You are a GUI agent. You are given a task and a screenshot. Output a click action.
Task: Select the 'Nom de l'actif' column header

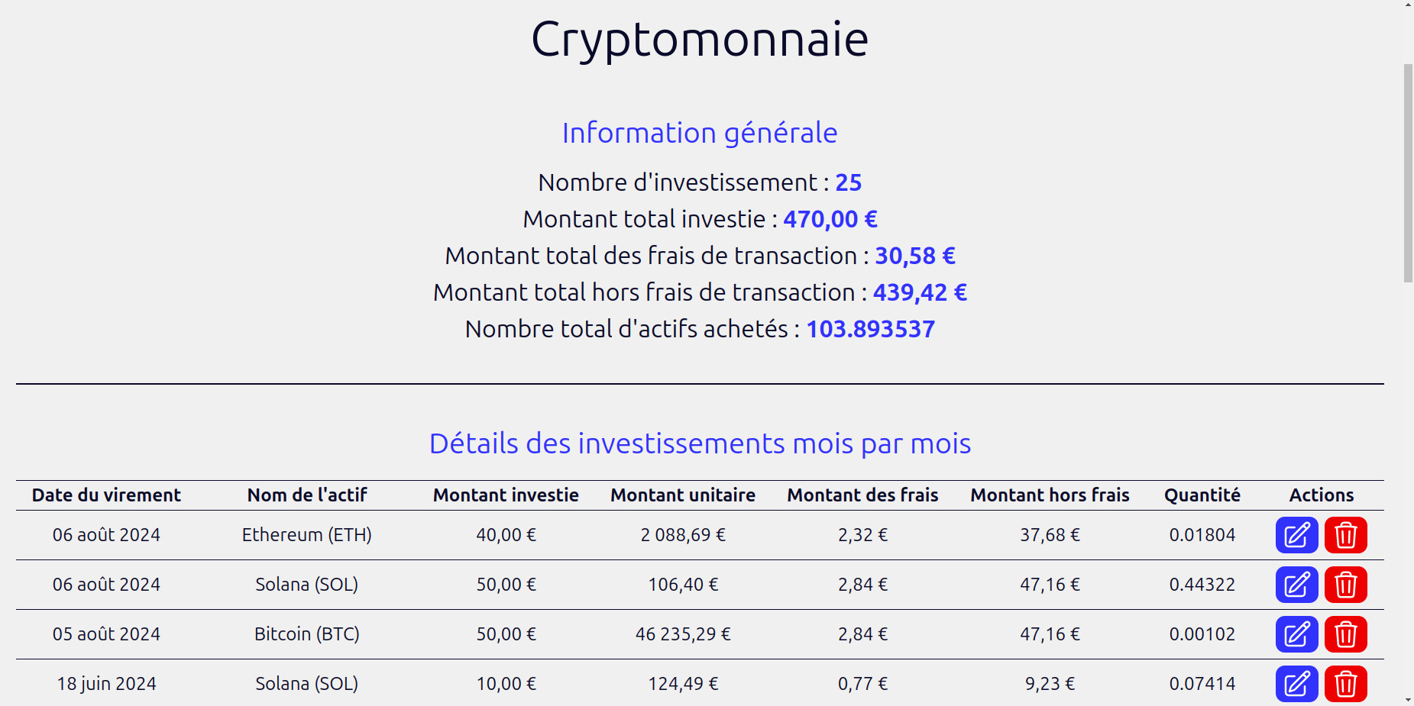306,495
